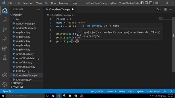The height and width of the screenshot is (98, 175).
Task: Select the CheckDataType.py editor tab
Action: click(60, 10)
